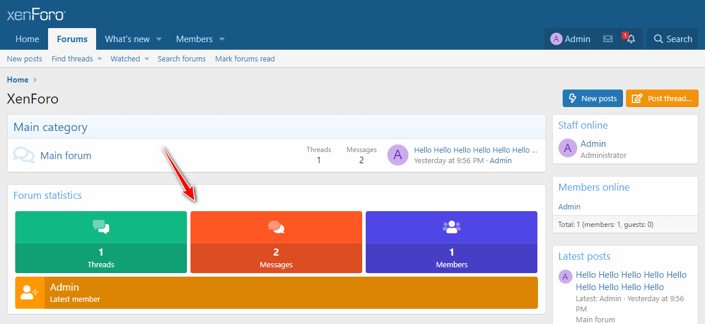Open the bell alerts icon
The height and width of the screenshot is (324, 705).
[x=631, y=39]
